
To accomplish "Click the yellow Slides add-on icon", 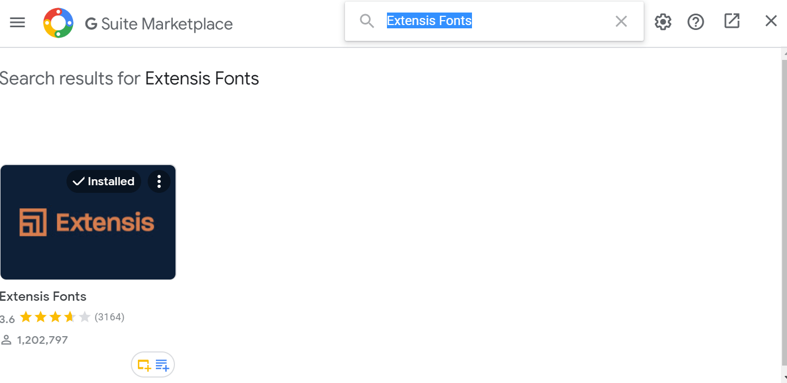I will click(144, 365).
